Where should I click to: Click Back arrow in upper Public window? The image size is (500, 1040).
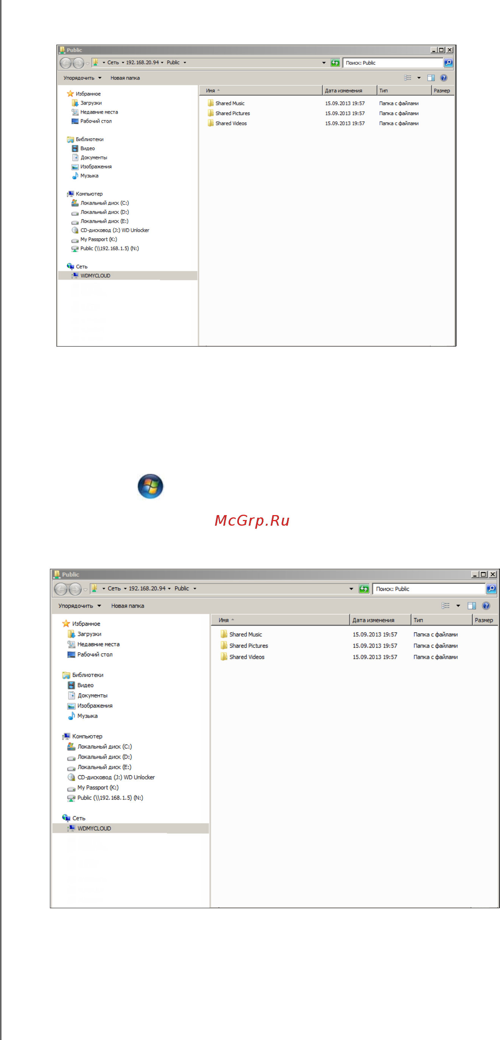(x=65, y=63)
